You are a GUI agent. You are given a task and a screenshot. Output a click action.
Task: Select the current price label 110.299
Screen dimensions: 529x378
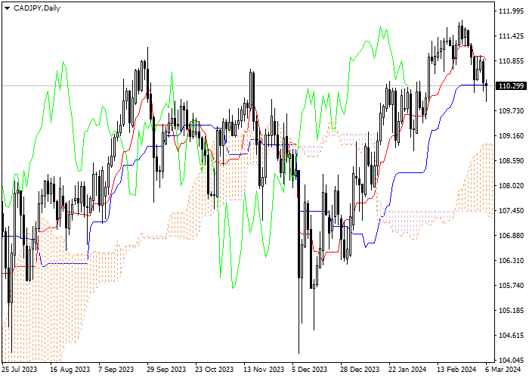coord(511,85)
